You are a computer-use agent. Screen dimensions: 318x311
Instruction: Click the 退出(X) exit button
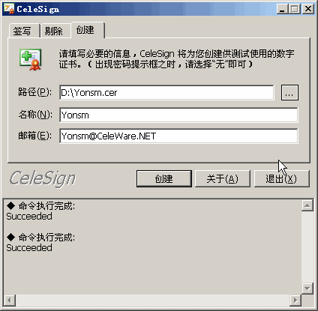point(282,178)
